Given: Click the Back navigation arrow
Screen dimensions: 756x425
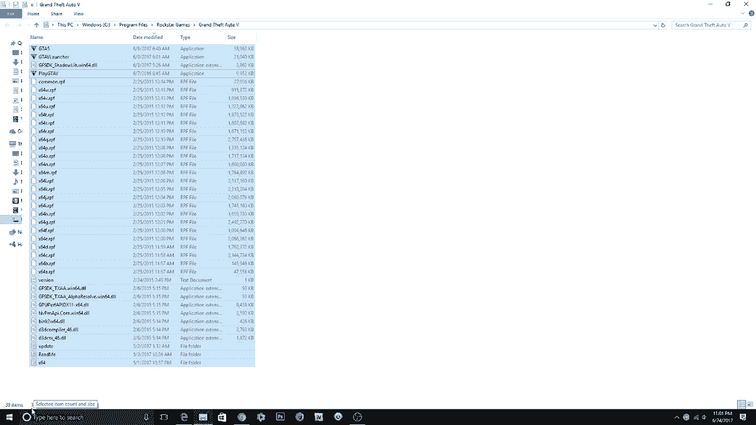Looking at the screenshot, I should (x=8, y=25).
